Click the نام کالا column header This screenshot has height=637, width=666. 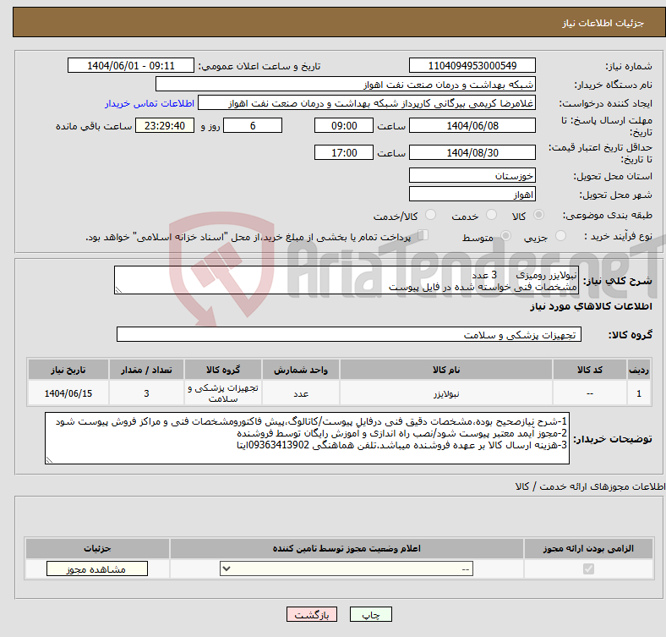point(446,370)
